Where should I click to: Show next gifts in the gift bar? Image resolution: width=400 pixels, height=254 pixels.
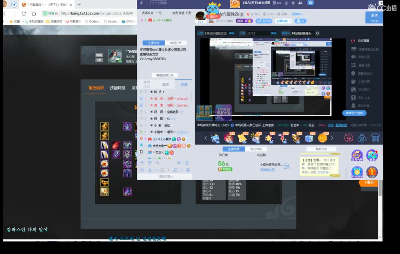pos(332,138)
